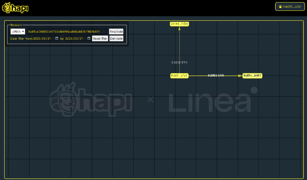This screenshot has height=180, width=307.
Task: Open wallet account 0xb3f3...c7a1 button
Action: 290,7
